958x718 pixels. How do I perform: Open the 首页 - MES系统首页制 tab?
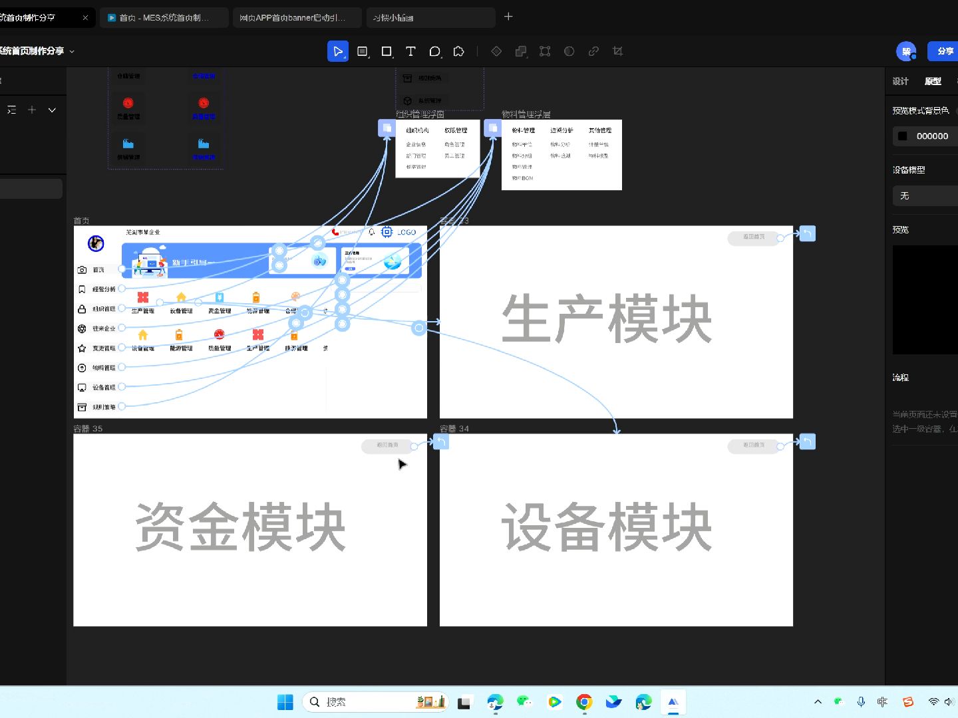(x=164, y=17)
